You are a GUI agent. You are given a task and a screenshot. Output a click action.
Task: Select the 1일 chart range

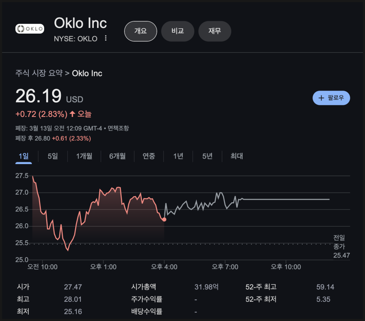pyautogui.click(x=23, y=156)
